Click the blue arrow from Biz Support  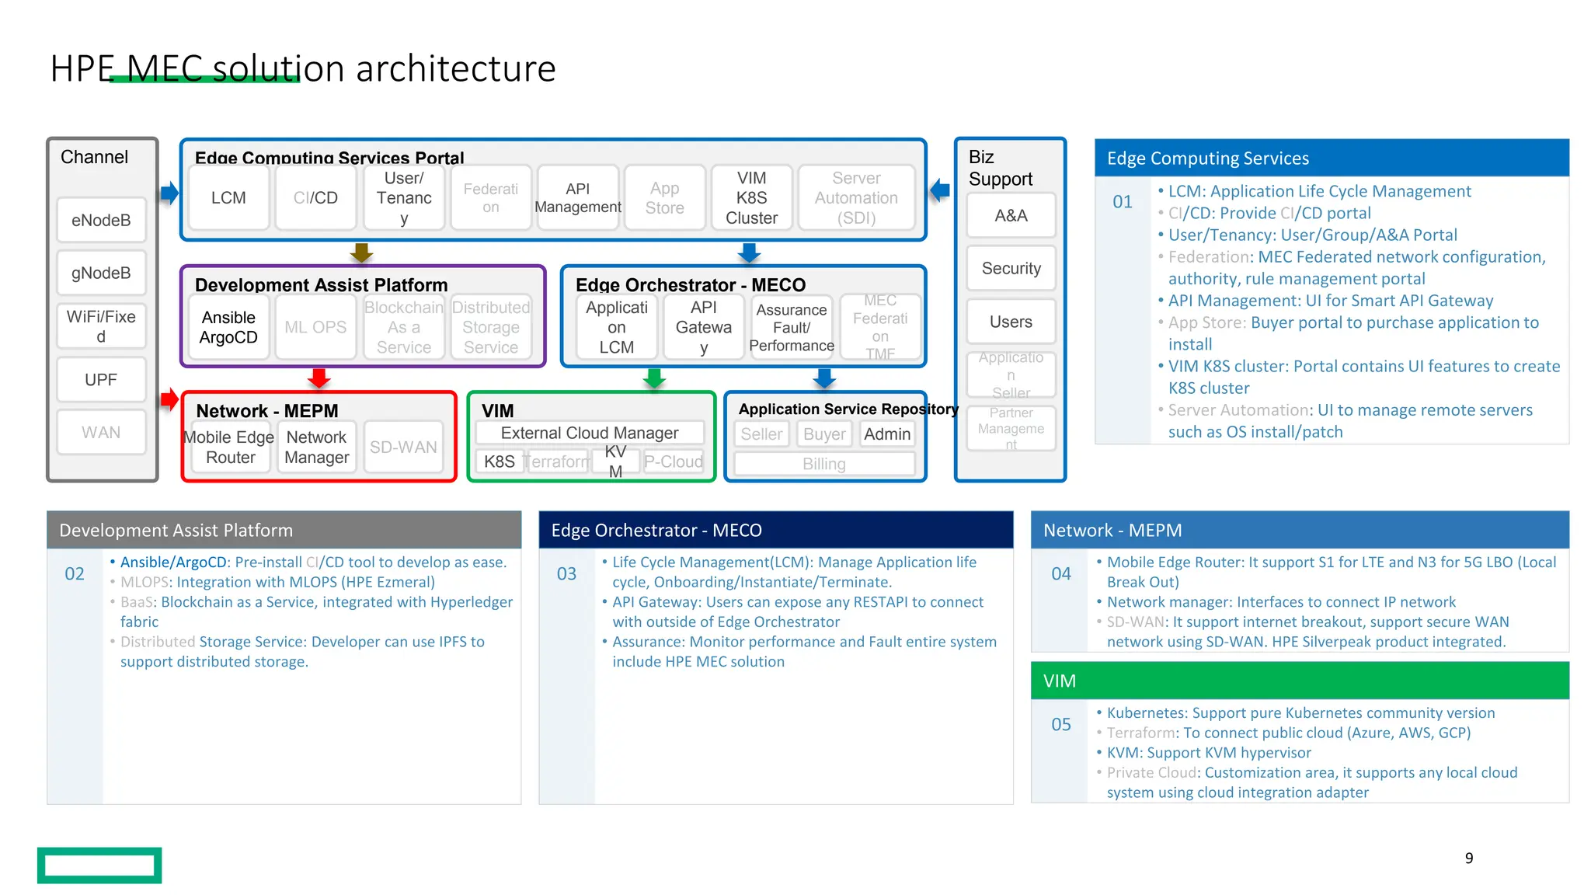click(x=940, y=190)
